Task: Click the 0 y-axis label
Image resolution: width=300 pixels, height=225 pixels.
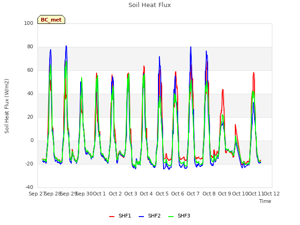Action: click(32, 141)
